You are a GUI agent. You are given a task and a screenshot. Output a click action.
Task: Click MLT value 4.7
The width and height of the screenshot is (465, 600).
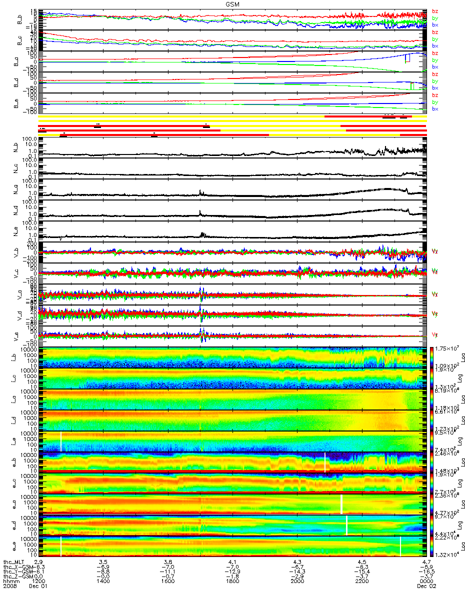[426, 562]
